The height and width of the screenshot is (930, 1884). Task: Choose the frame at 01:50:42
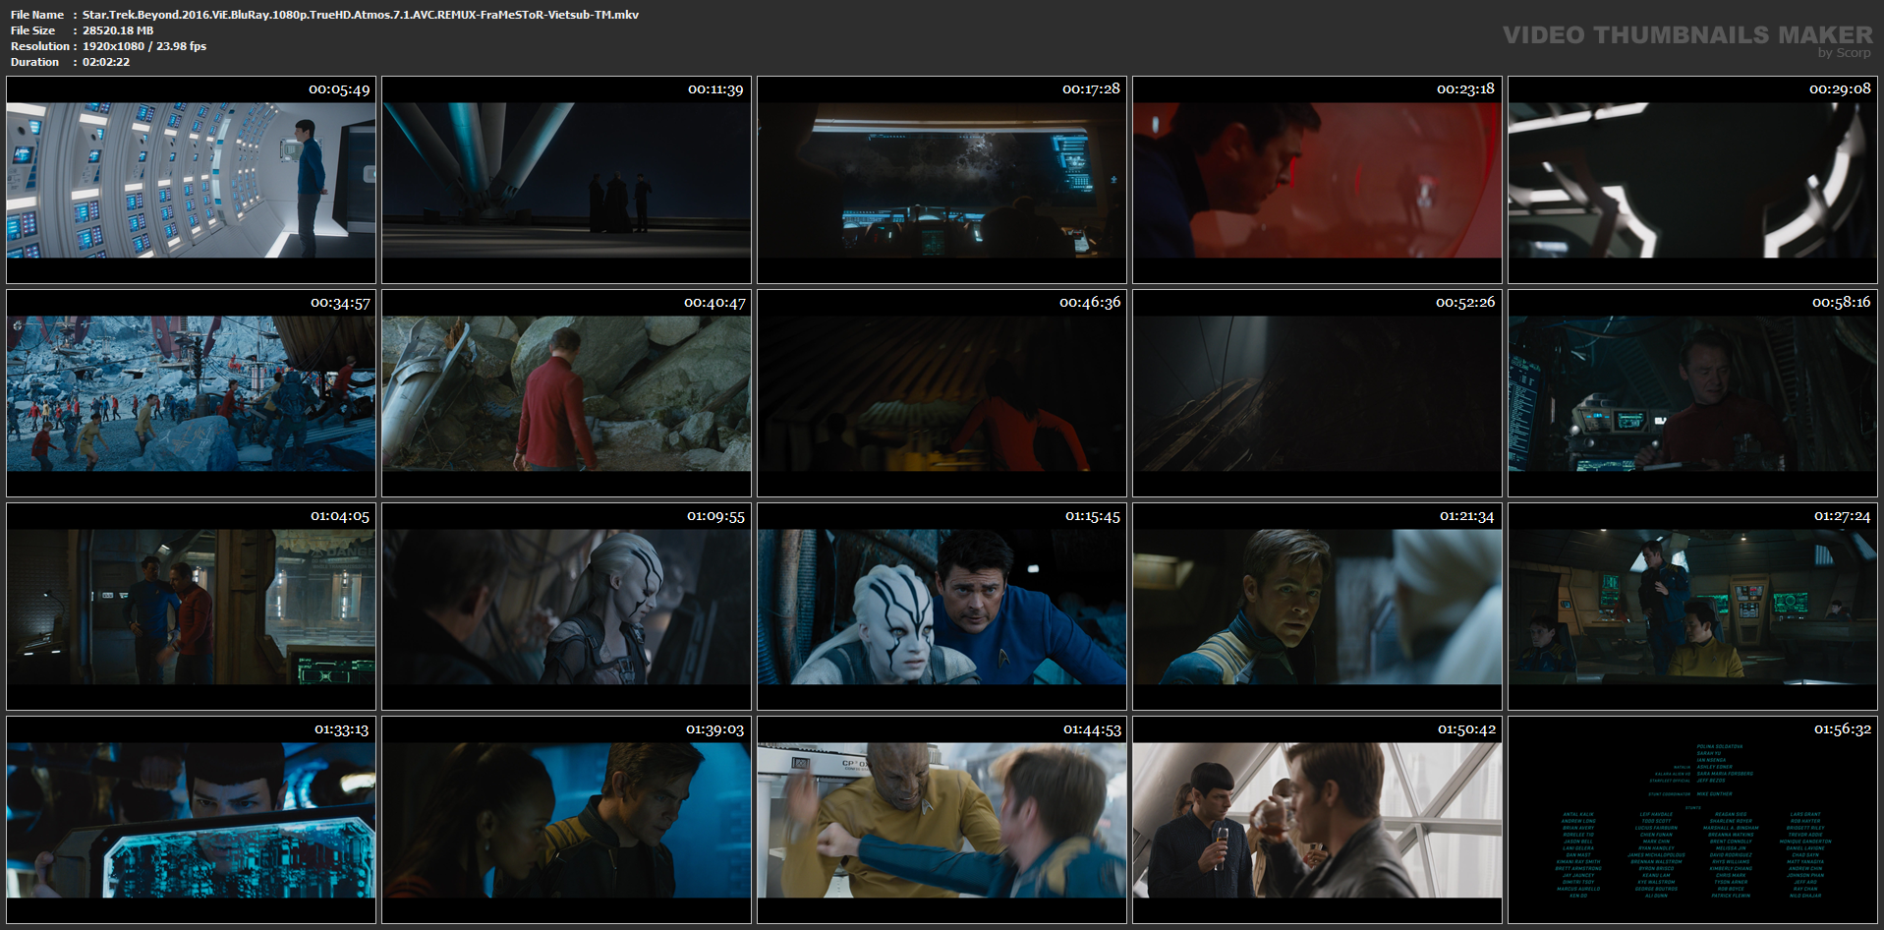[x=1317, y=820]
